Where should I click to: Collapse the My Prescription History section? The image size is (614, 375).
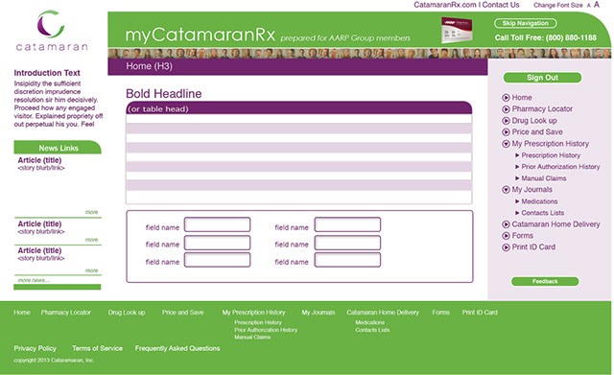tap(506, 144)
